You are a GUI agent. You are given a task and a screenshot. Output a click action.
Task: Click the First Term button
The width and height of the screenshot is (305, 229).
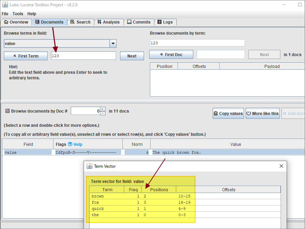click(26, 56)
